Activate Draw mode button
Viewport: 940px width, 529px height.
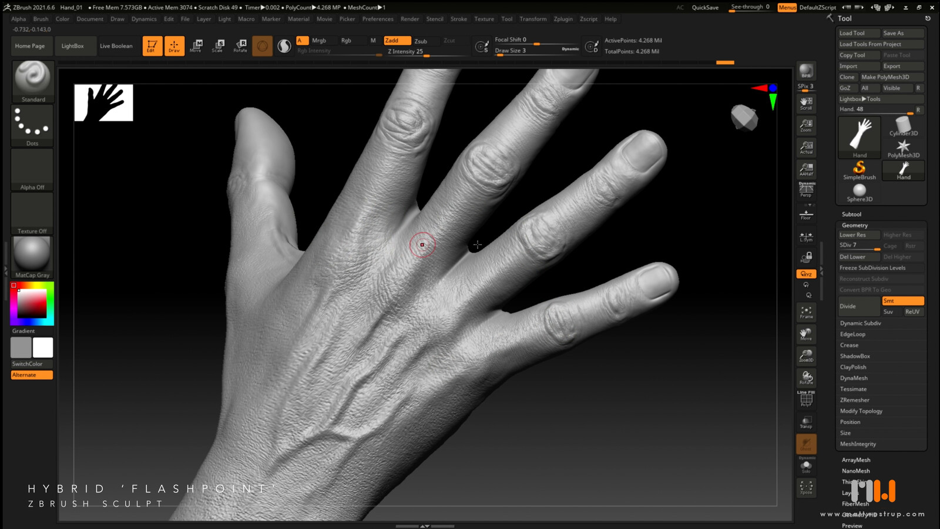tap(174, 46)
